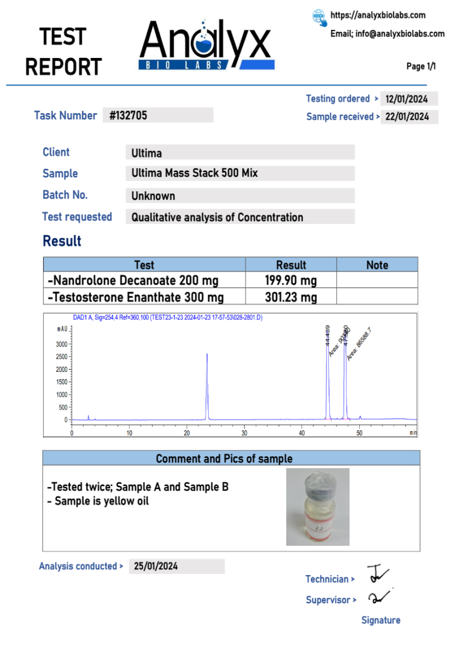Click the Task Number field #132705
This screenshot has width=459, height=660.
pos(158,115)
